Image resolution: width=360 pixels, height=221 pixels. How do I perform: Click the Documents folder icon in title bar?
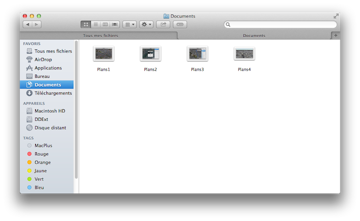(x=166, y=16)
